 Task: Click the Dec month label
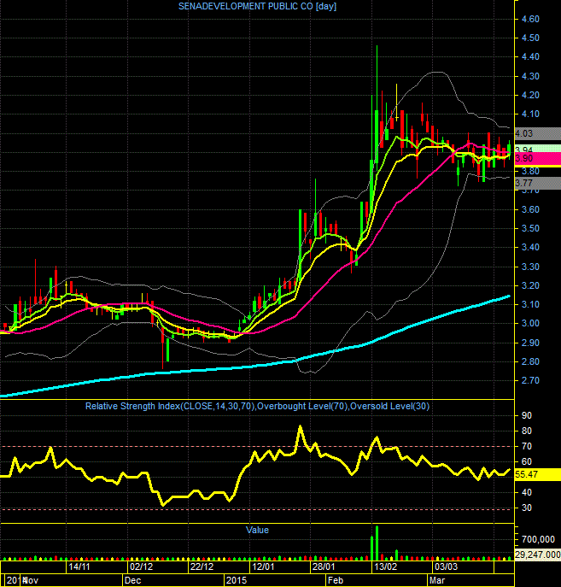pos(132,580)
